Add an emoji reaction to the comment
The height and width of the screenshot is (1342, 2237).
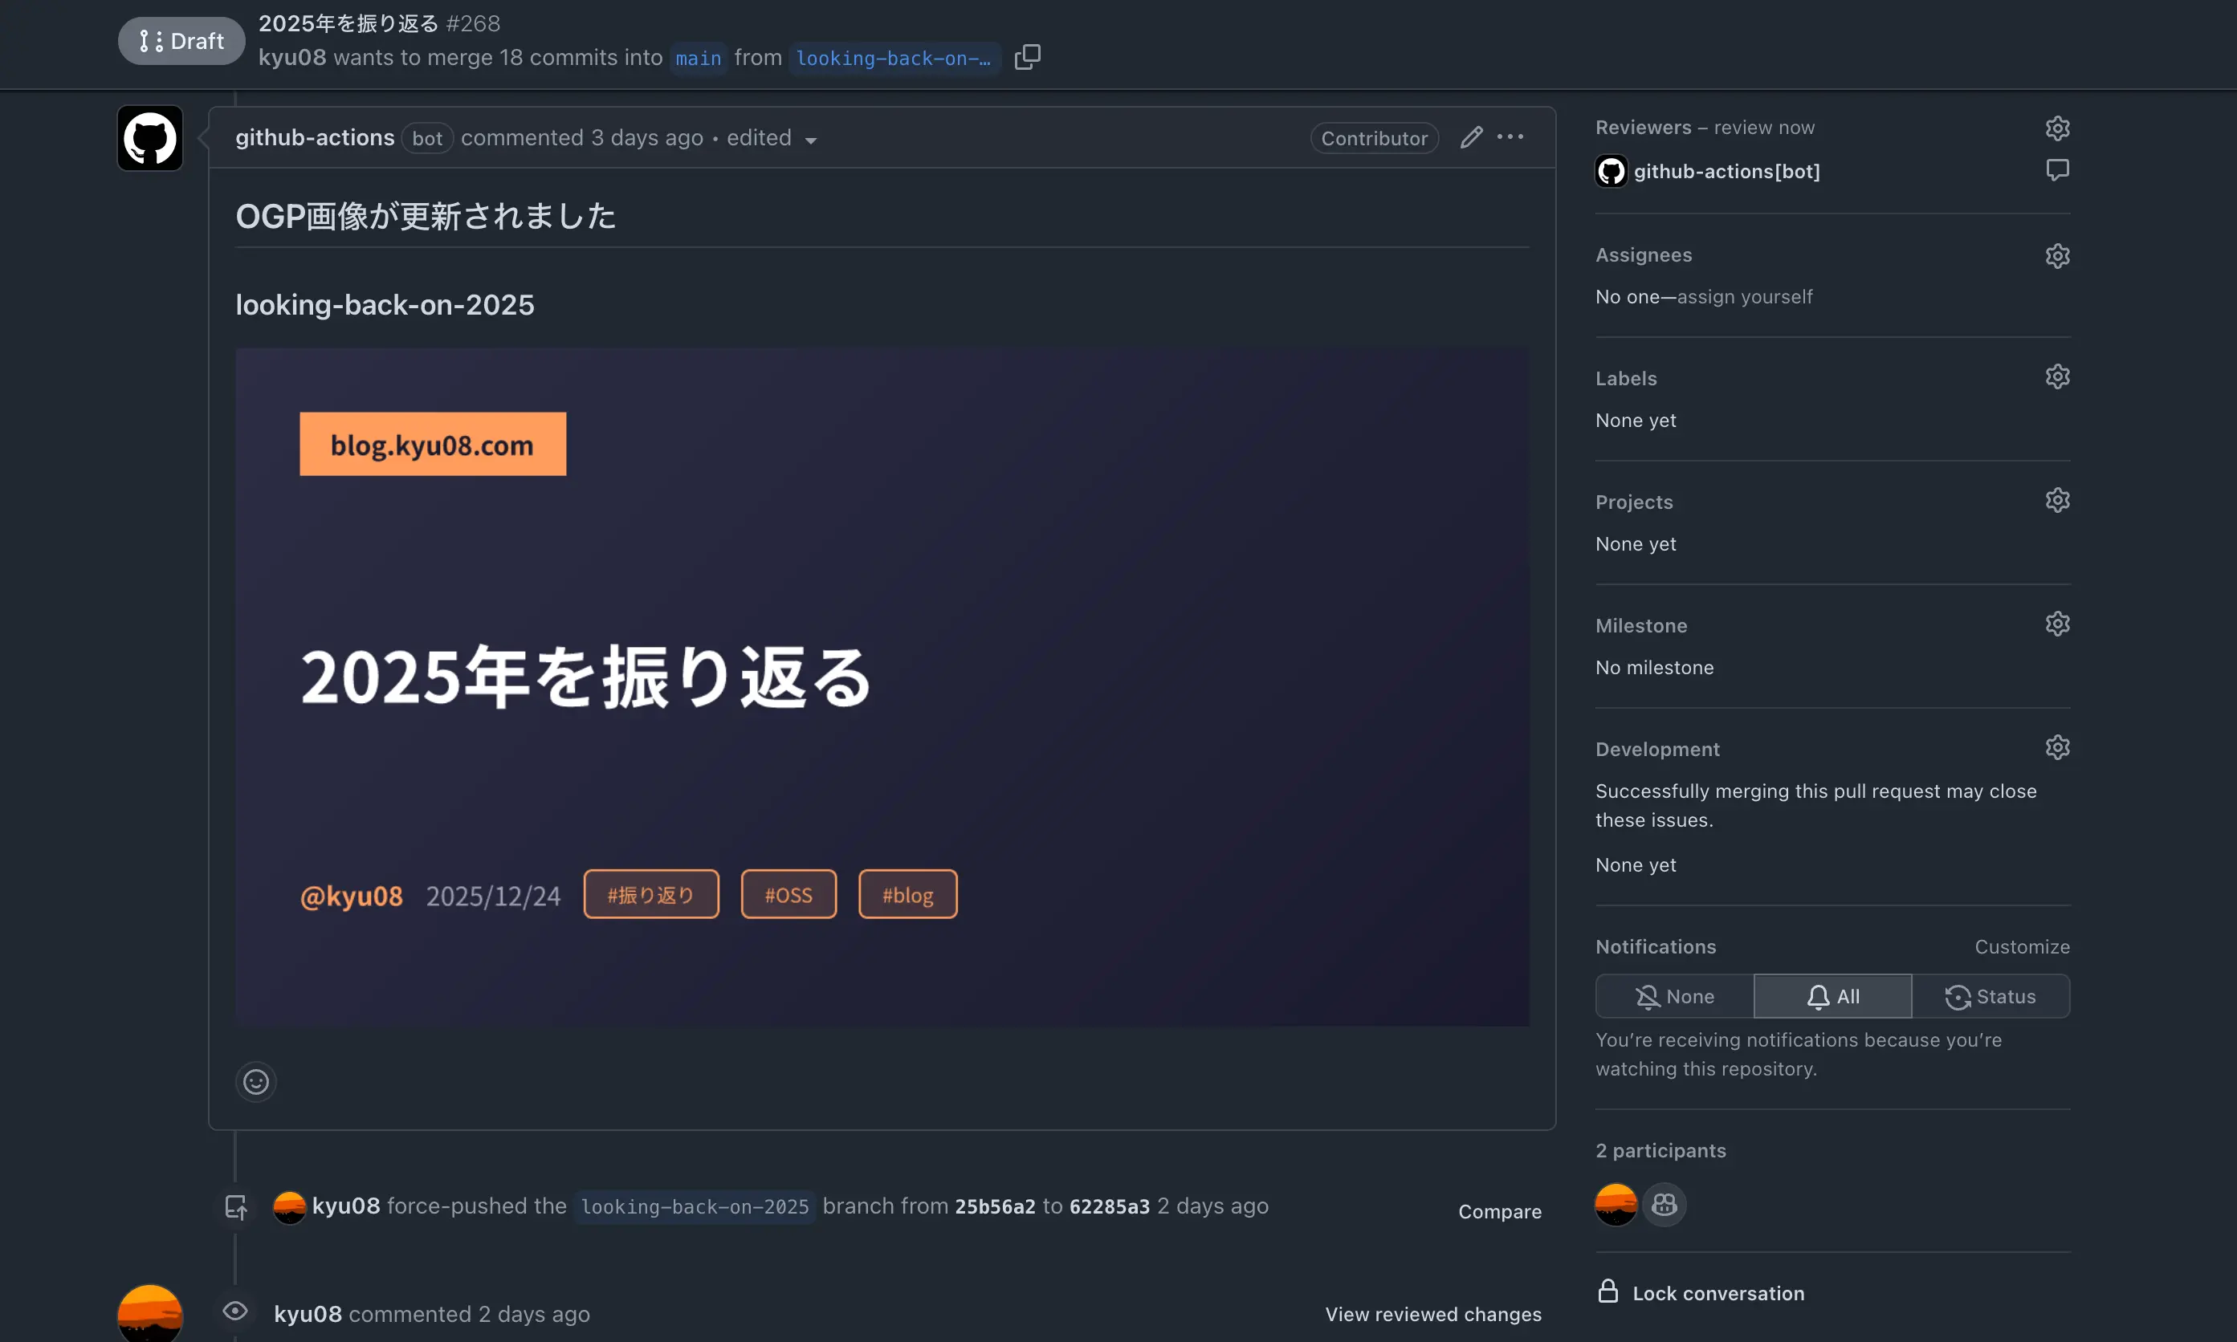[256, 1082]
